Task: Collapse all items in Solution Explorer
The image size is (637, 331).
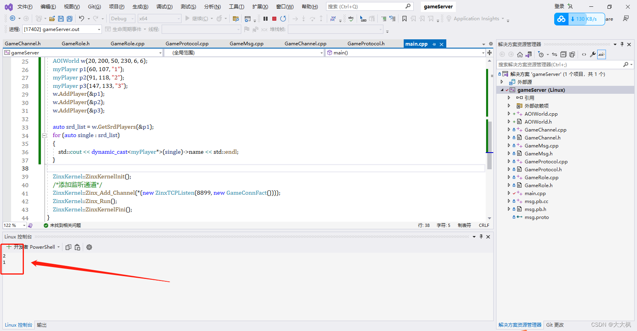Action: point(563,54)
